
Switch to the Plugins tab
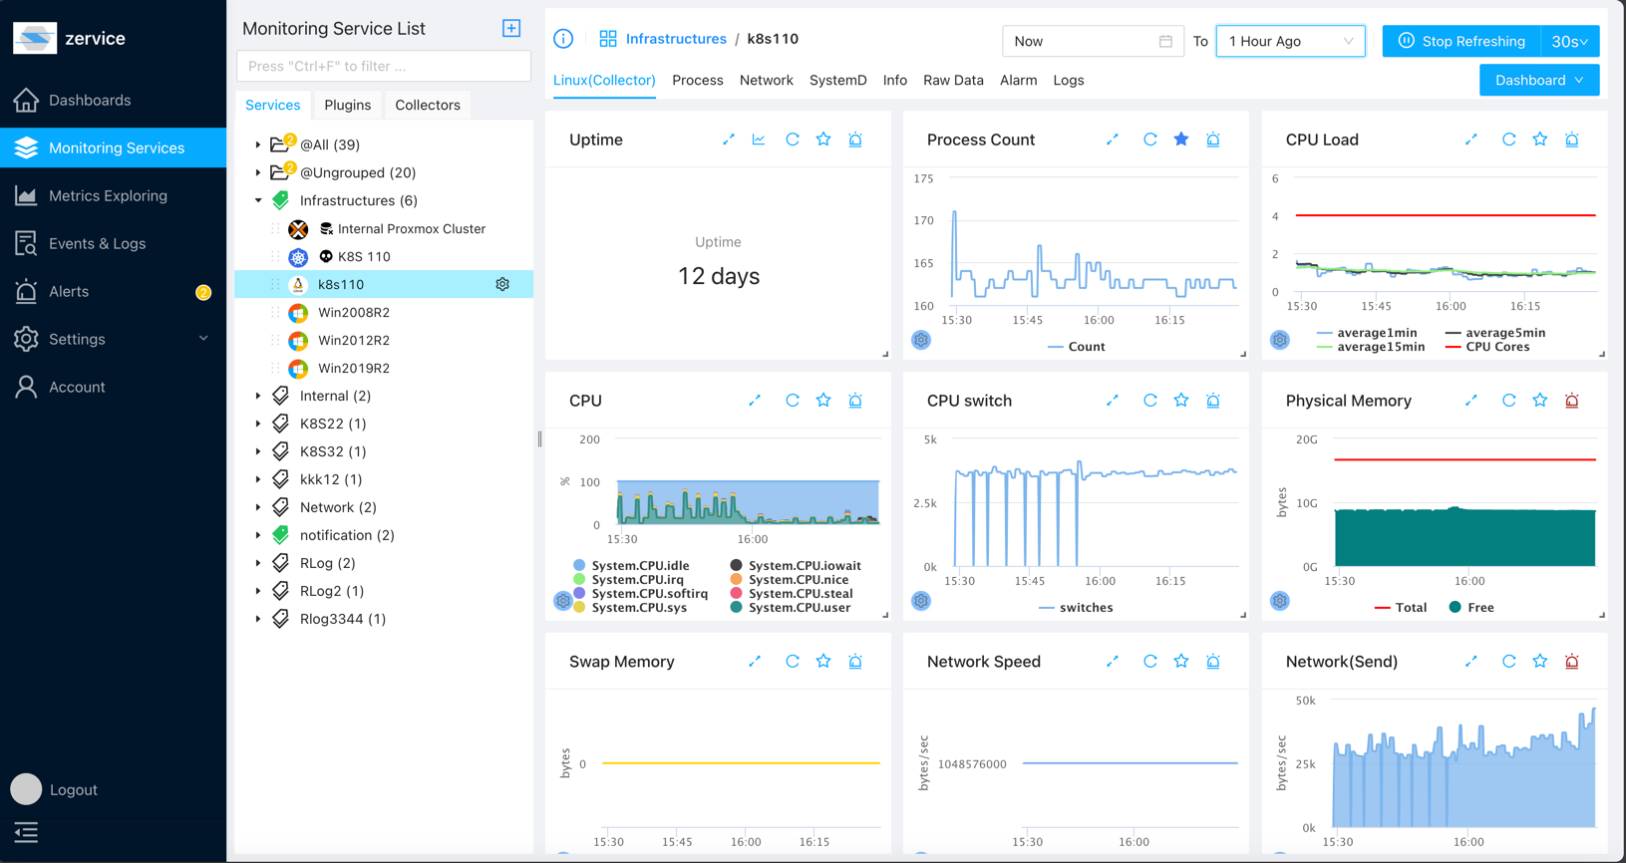[347, 105]
